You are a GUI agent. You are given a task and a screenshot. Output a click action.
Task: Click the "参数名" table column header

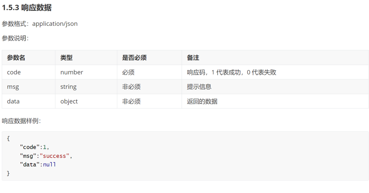[x=16, y=58]
